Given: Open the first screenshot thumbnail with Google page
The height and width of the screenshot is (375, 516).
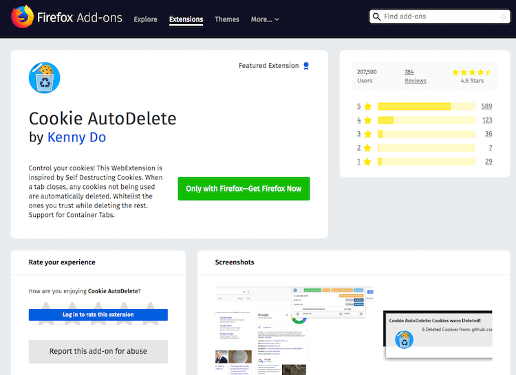Looking at the screenshot, I should click(x=294, y=330).
